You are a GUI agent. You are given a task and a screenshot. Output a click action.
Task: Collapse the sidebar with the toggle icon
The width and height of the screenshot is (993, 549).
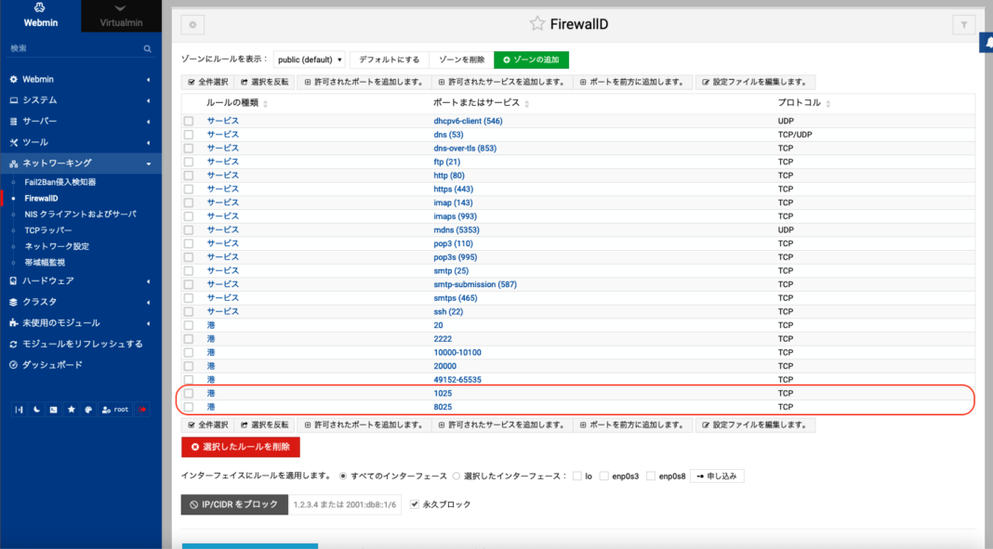click(x=20, y=409)
